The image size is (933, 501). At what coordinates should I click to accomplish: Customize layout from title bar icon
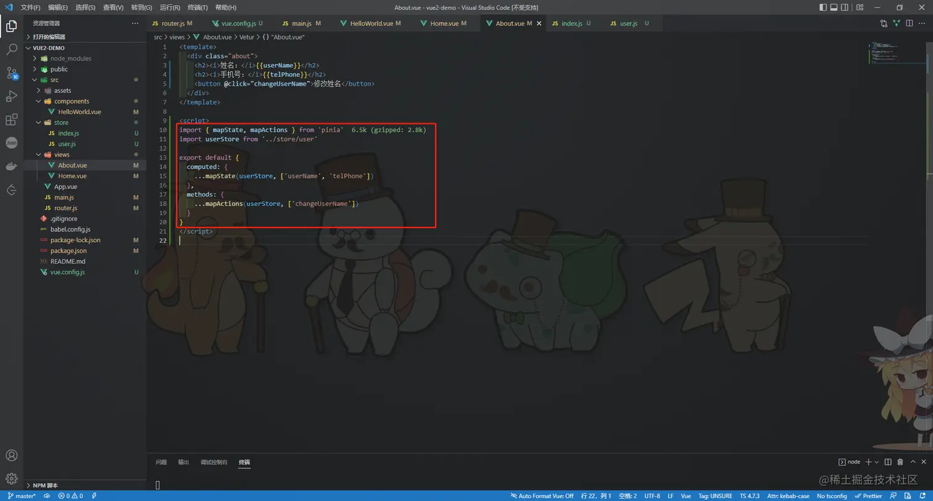860,7
